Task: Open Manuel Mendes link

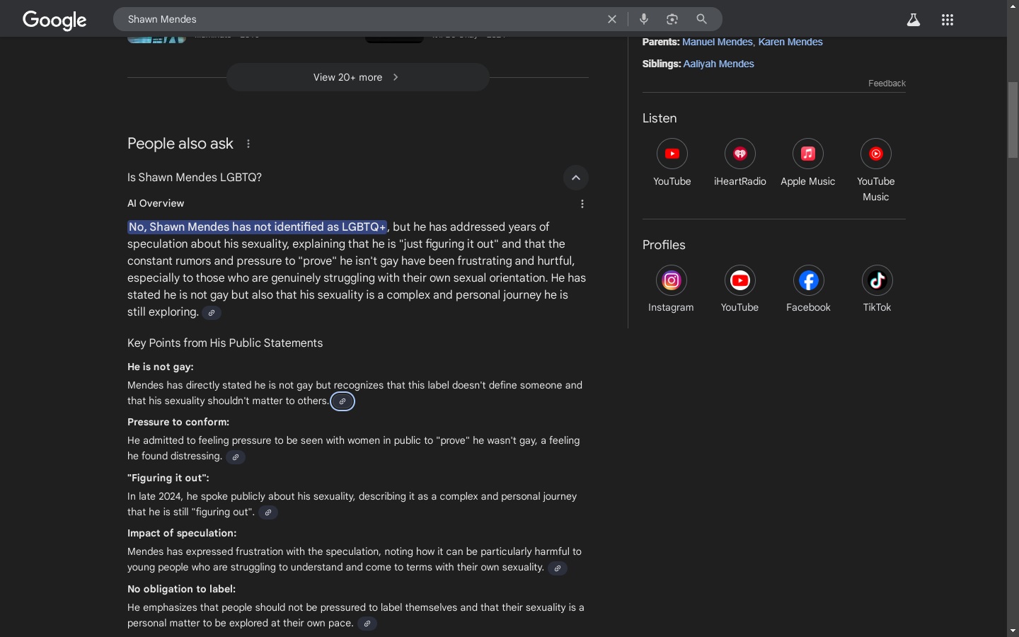Action: click(717, 42)
